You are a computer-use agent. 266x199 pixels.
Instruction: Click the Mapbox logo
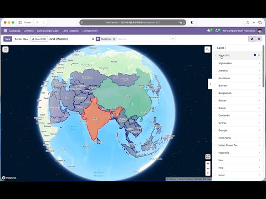point(9,177)
